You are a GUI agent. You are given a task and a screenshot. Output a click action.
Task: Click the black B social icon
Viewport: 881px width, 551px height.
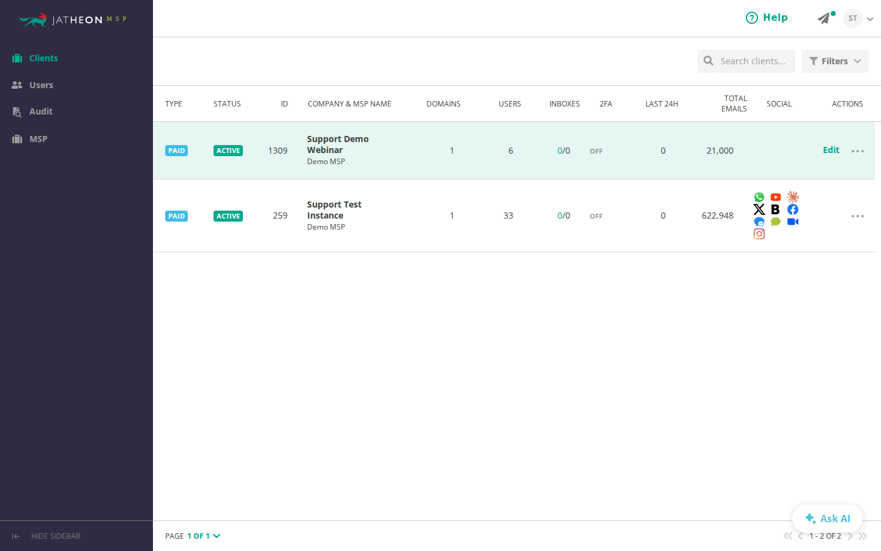(776, 209)
